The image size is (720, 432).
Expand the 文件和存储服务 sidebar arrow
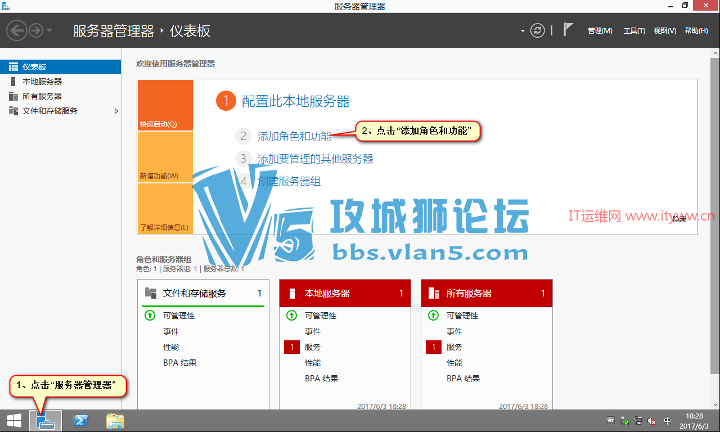click(x=116, y=111)
